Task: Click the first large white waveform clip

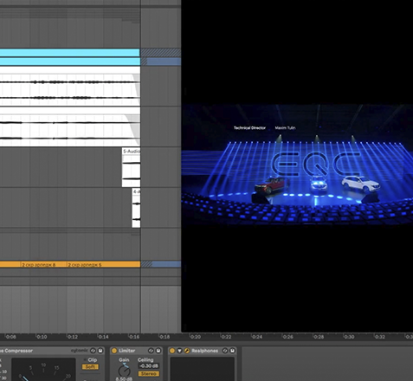Action: pos(70,86)
